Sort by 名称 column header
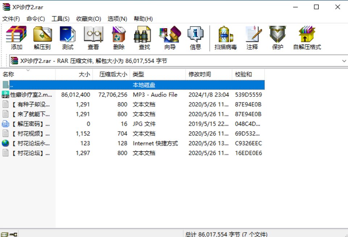Screen dimensions: 348x237 pos(28,74)
